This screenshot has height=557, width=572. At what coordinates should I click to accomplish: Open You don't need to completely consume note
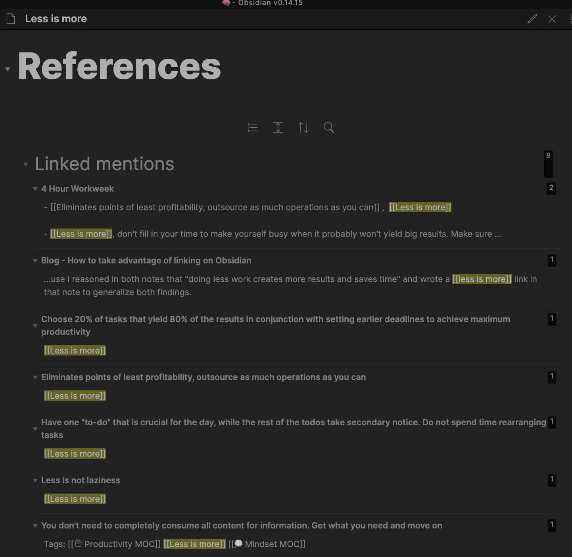pyautogui.click(x=242, y=526)
